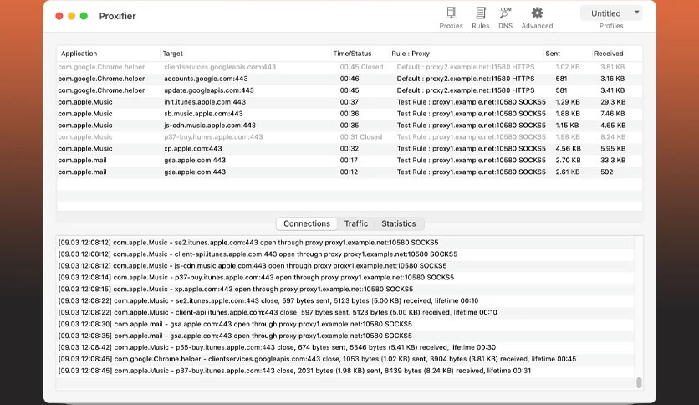Image resolution: width=699 pixels, height=405 pixels.
Task: Click the 00:45 Closed status cell
Action: 361,67
